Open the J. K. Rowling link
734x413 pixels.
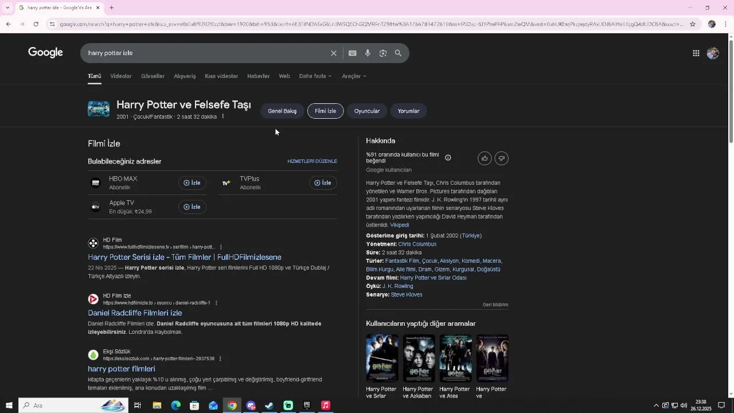tap(398, 286)
